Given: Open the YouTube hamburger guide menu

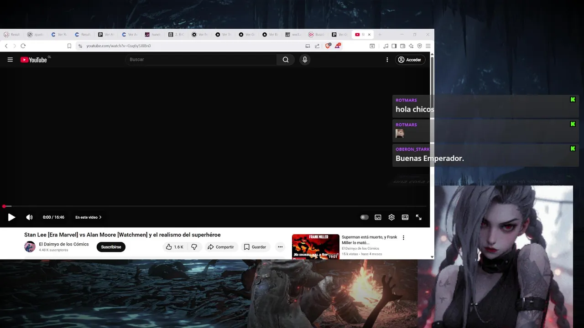Looking at the screenshot, I should (10, 60).
